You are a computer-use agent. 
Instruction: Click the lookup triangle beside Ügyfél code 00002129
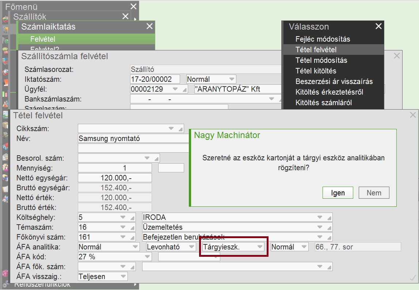coord(184,90)
